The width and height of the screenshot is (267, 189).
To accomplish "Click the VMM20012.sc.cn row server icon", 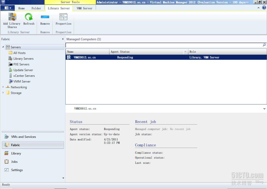I will click(x=69, y=57).
